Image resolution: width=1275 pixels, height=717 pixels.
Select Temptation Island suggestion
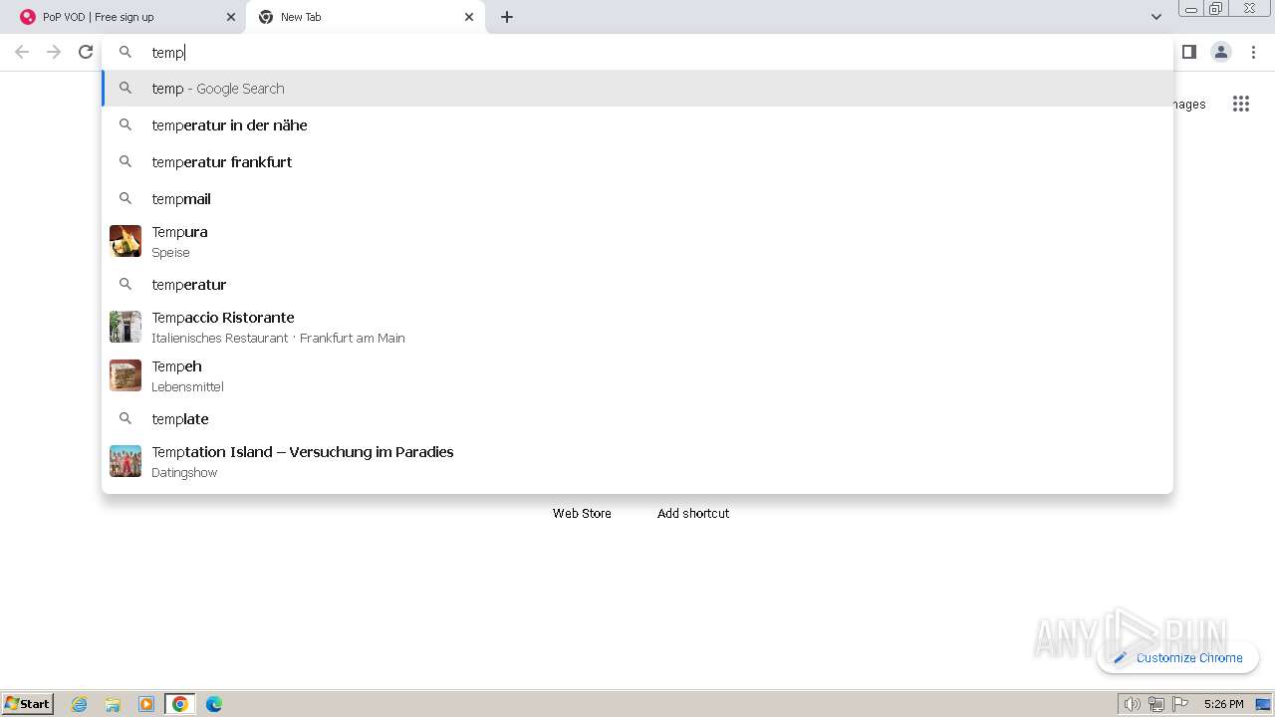637,461
